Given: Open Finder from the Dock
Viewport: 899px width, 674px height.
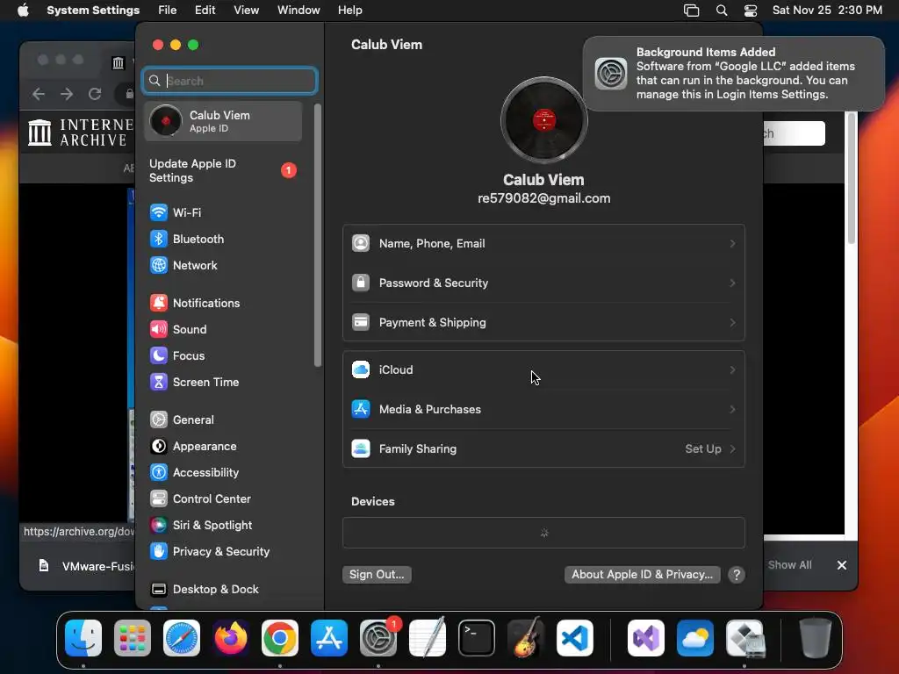Looking at the screenshot, I should click(83, 638).
